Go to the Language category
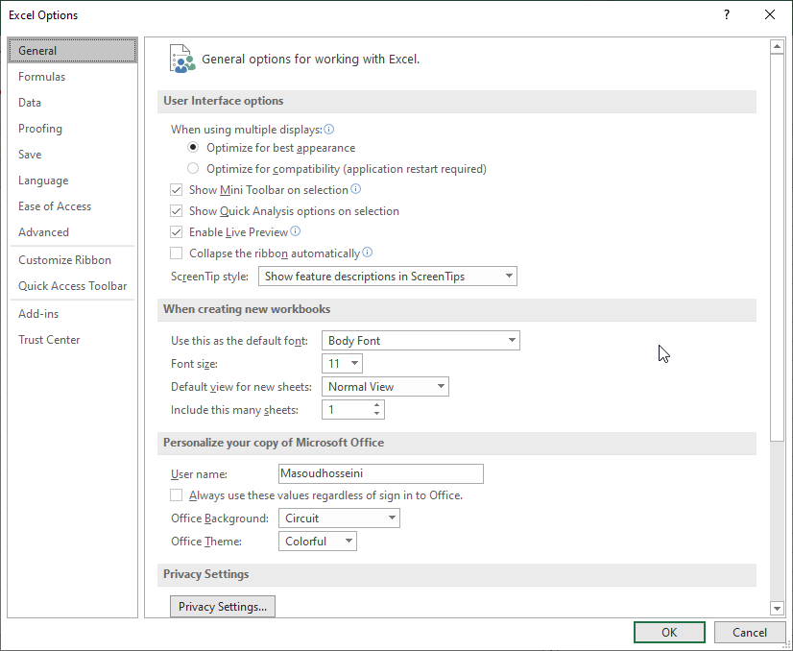 [72, 181]
